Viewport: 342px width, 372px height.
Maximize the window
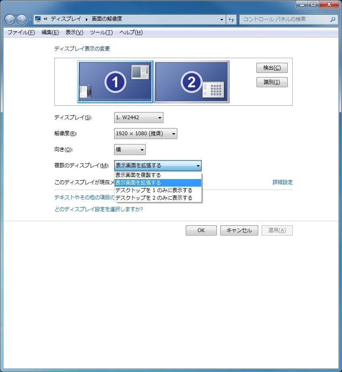[x=313, y=4]
